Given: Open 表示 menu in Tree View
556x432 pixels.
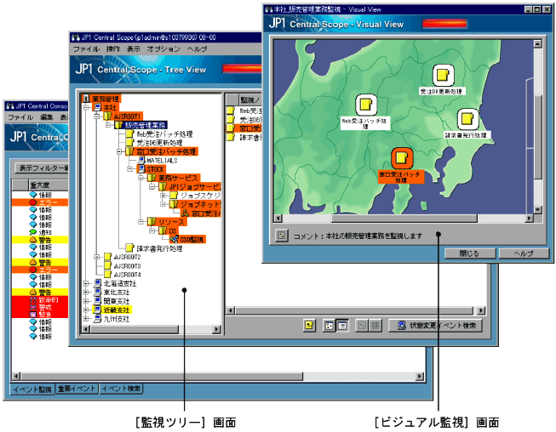Looking at the screenshot, I should [134, 48].
